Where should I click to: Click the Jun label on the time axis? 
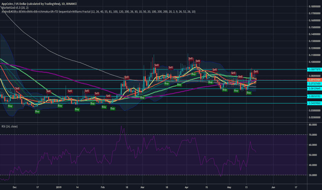click(x=273, y=187)
